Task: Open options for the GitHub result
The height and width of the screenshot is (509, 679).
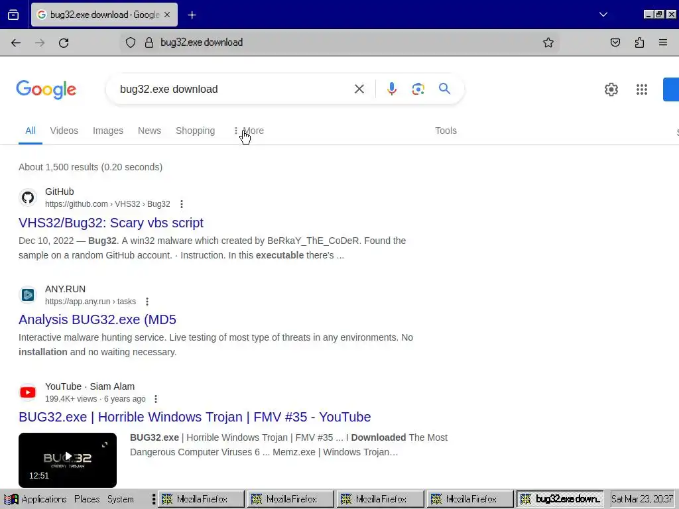Action: pyautogui.click(x=182, y=204)
